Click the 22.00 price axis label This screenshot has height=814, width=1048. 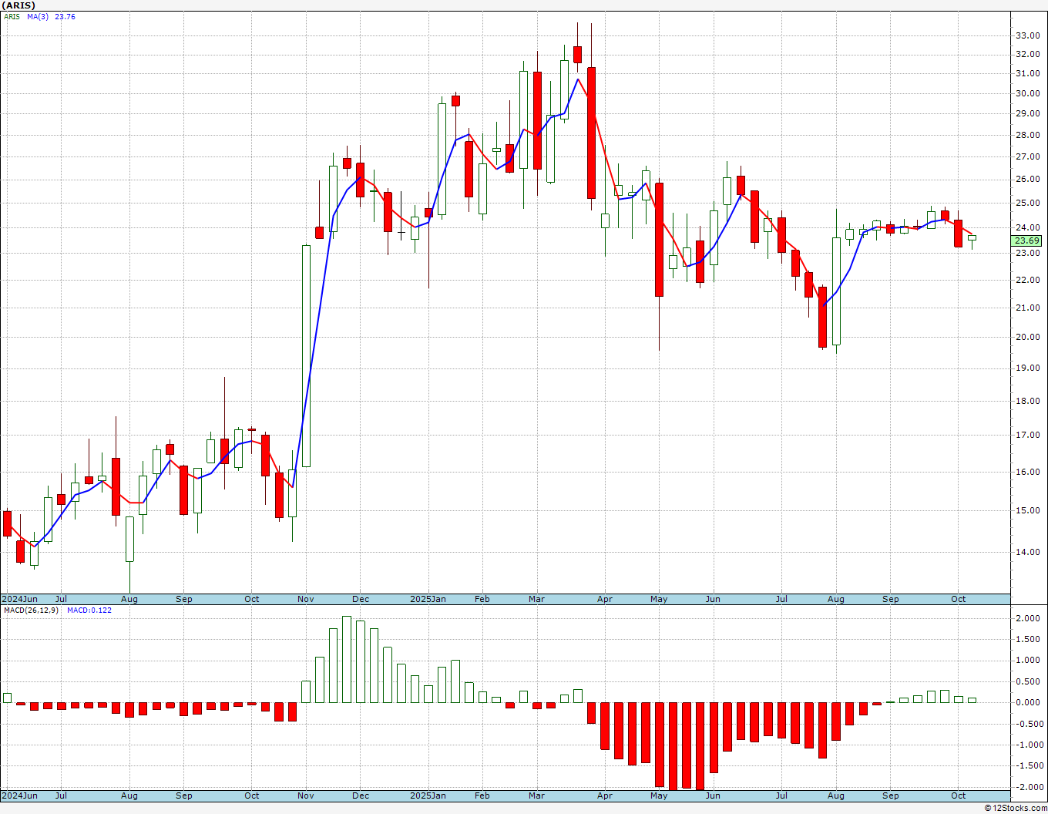tap(1027, 281)
